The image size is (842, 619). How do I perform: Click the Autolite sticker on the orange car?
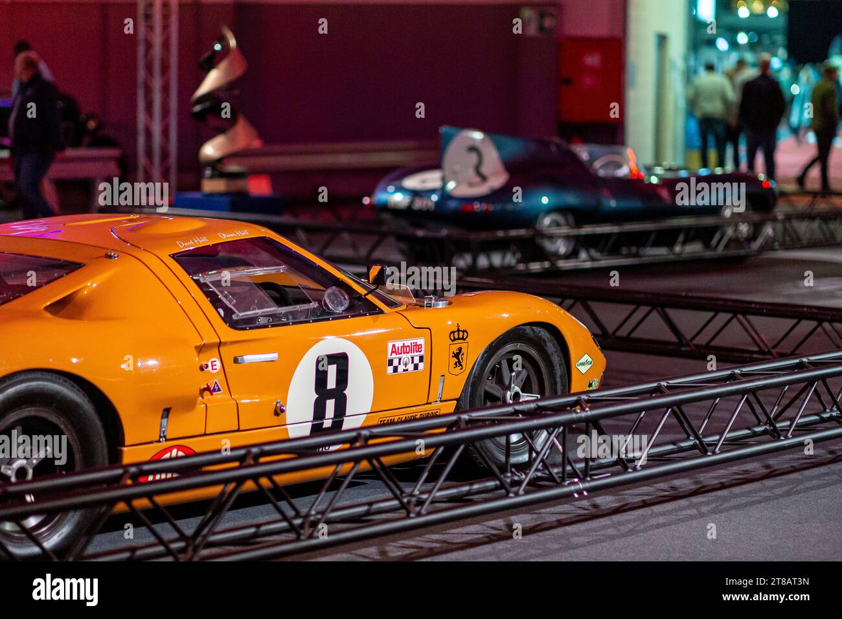coord(406,355)
